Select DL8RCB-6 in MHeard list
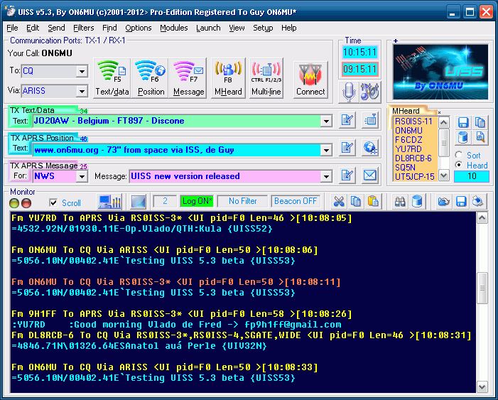Image resolution: width=498 pixels, height=400 pixels. click(x=413, y=158)
